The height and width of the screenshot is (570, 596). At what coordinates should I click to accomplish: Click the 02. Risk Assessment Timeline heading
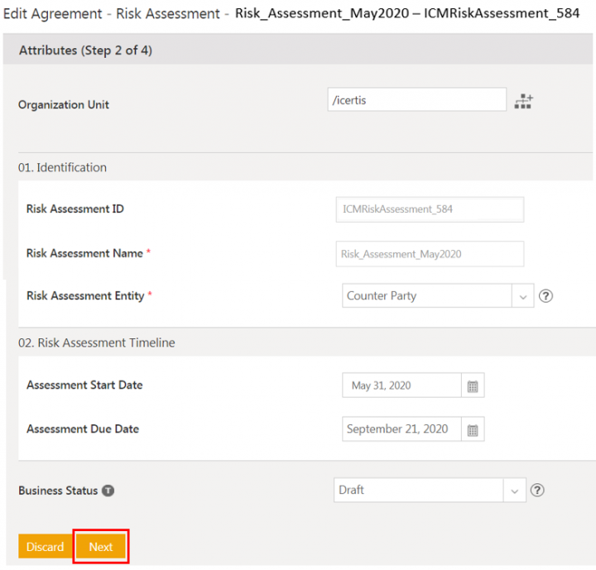pyautogui.click(x=96, y=342)
